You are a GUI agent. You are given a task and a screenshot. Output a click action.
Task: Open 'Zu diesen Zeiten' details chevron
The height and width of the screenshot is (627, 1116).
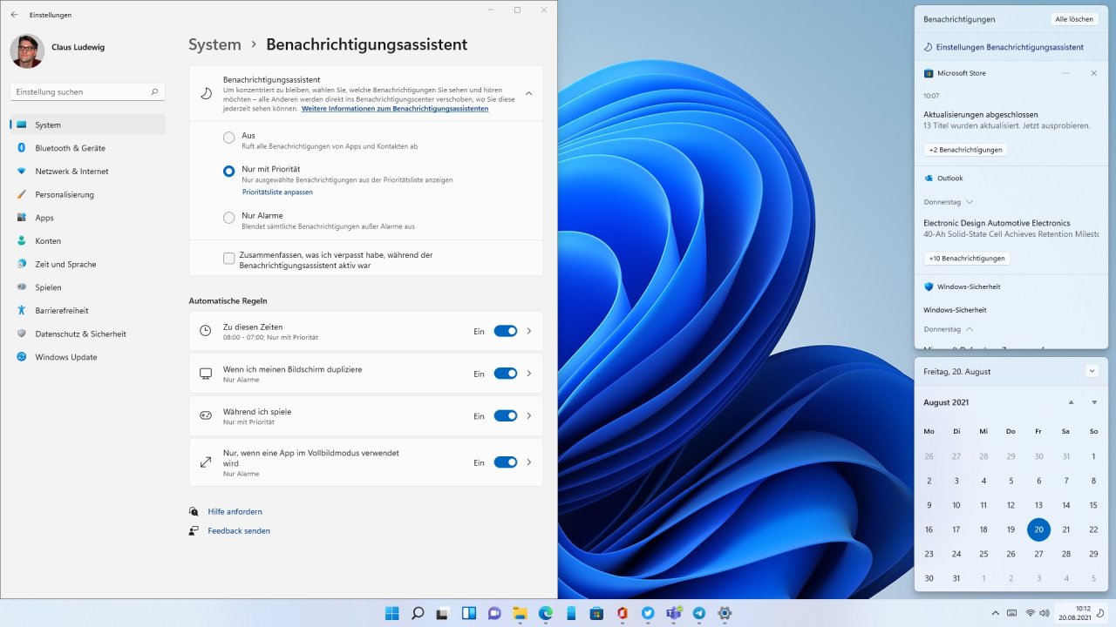529,331
